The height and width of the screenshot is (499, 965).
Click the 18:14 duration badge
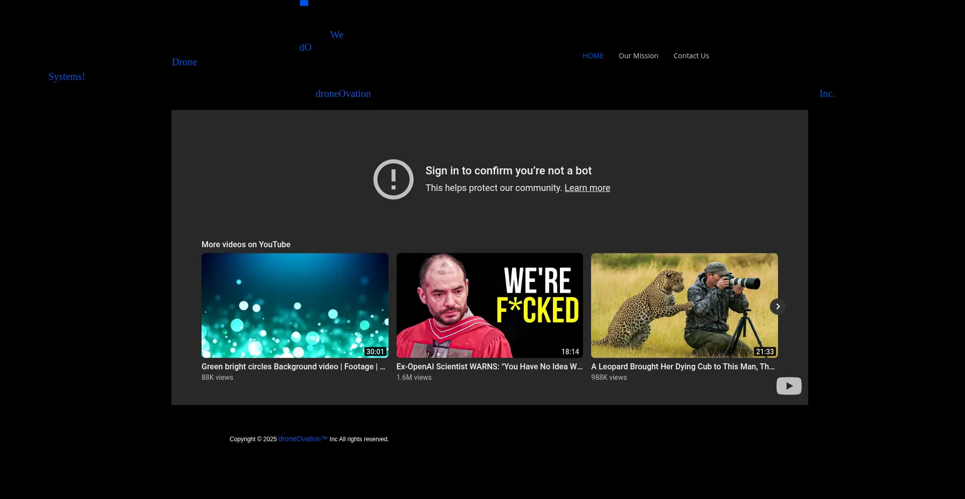(x=570, y=352)
